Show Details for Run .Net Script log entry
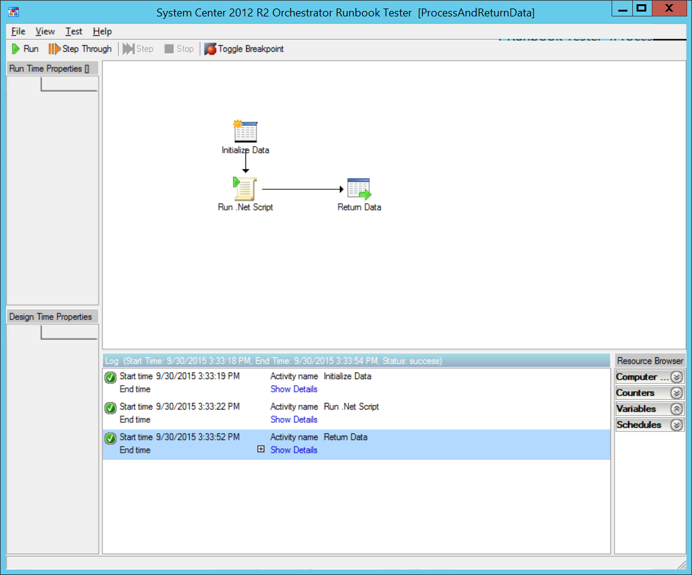The height and width of the screenshot is (575, 692). 294,419
